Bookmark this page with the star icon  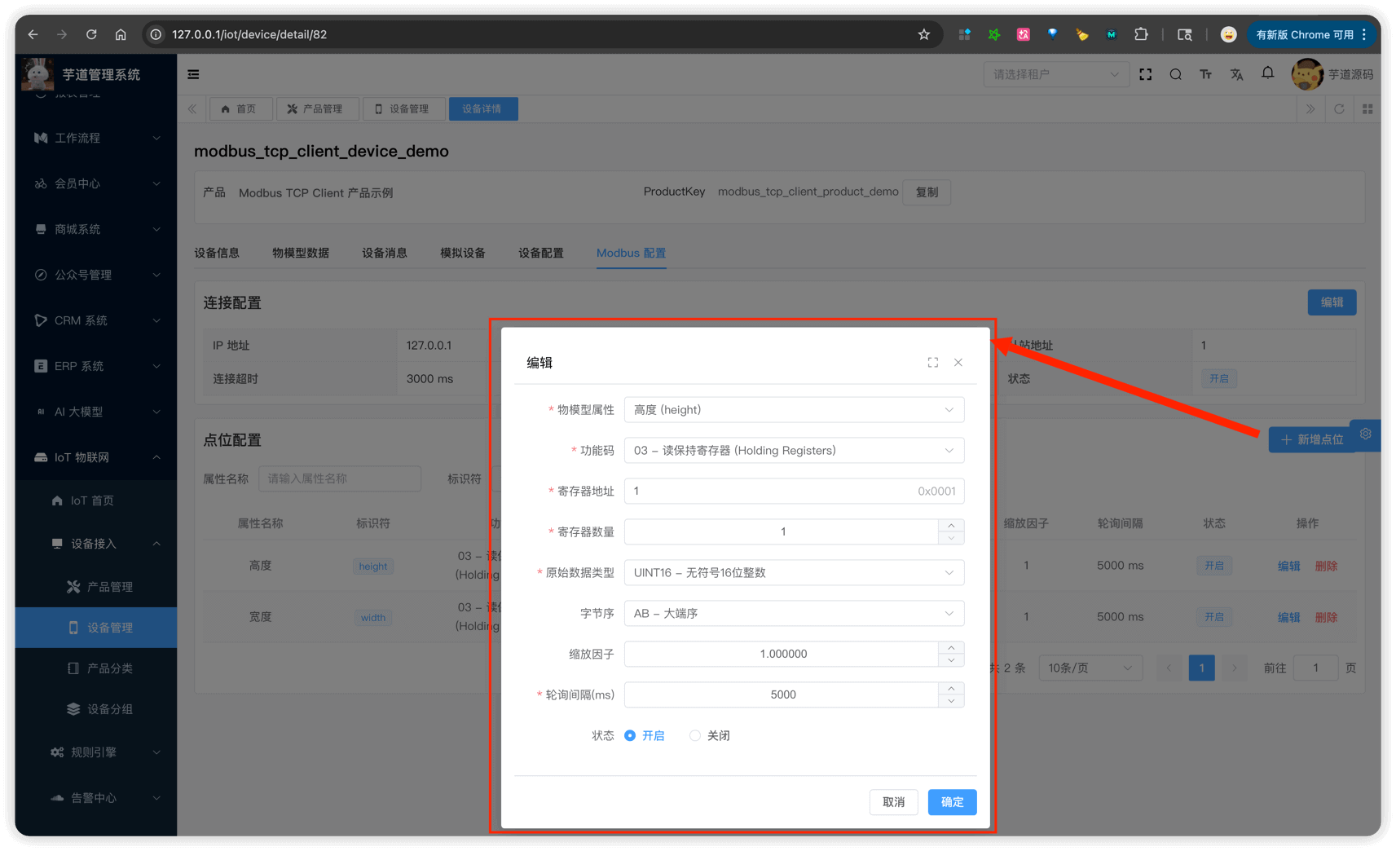(923, 34)
